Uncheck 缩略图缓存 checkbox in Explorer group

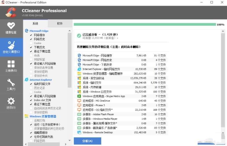[31, 132]
